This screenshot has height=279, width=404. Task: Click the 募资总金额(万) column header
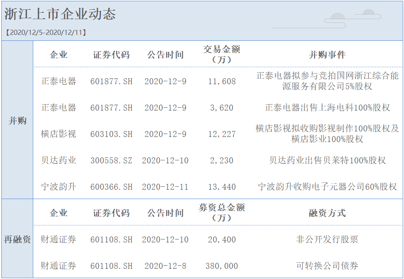[222, 213]
